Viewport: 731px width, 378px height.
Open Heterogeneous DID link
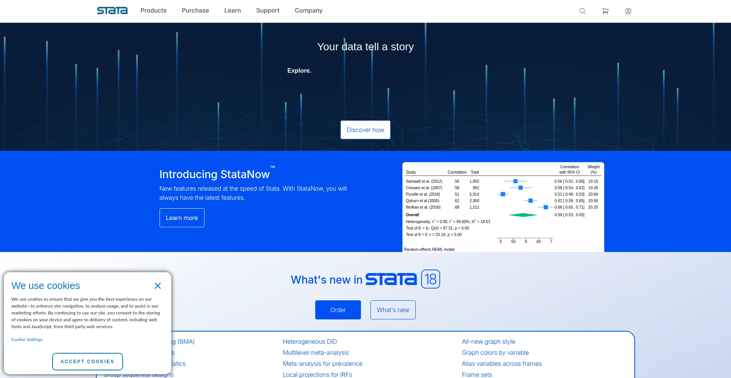tap(310, 342)
